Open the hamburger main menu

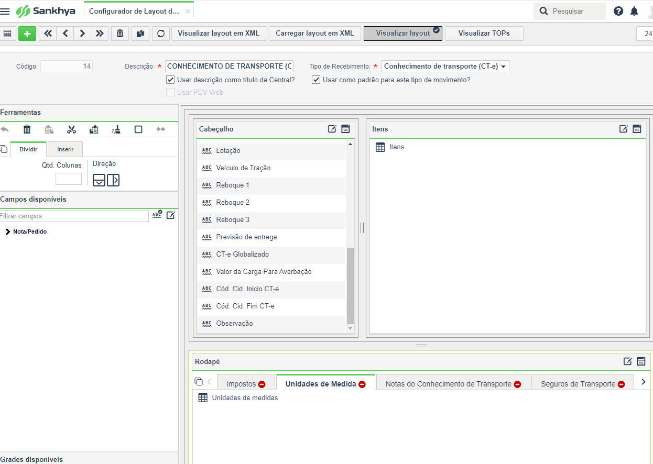(x=5, y=12)
